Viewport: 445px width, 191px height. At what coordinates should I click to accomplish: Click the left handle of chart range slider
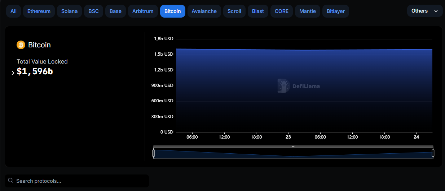pyautogui.click(x=154, y=153)
